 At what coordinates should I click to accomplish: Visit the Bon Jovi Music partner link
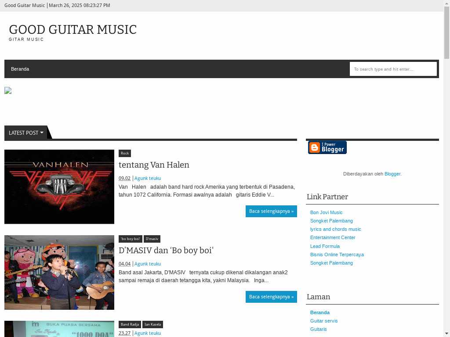(327, 212)
